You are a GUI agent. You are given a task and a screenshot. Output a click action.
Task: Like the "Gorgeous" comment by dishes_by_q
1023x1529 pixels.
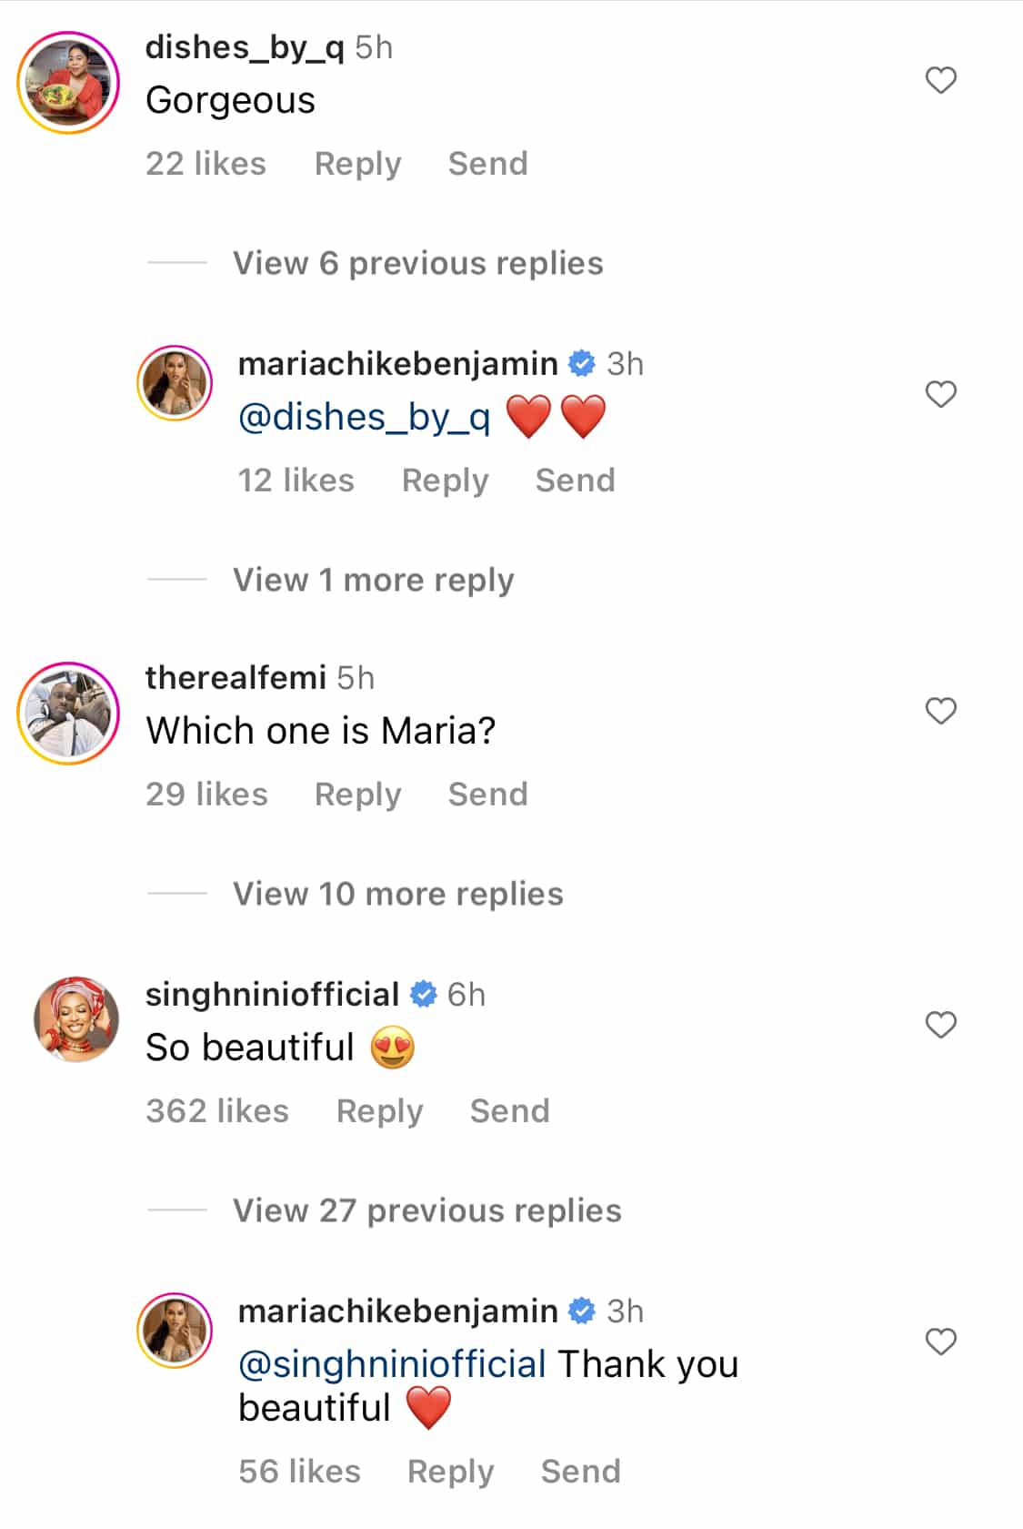tap(940, 80)
